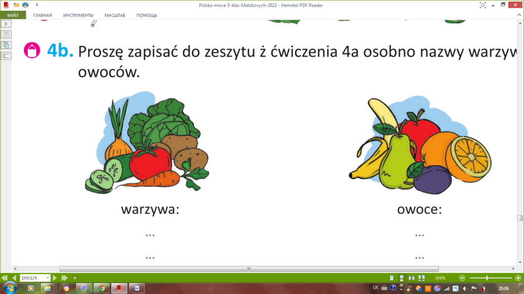
Task: Open the Hamster PDF Reader taskbar button
Action: click(119, 288)
